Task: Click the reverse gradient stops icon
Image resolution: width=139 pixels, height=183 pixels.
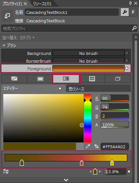Action: pos(6,171)
